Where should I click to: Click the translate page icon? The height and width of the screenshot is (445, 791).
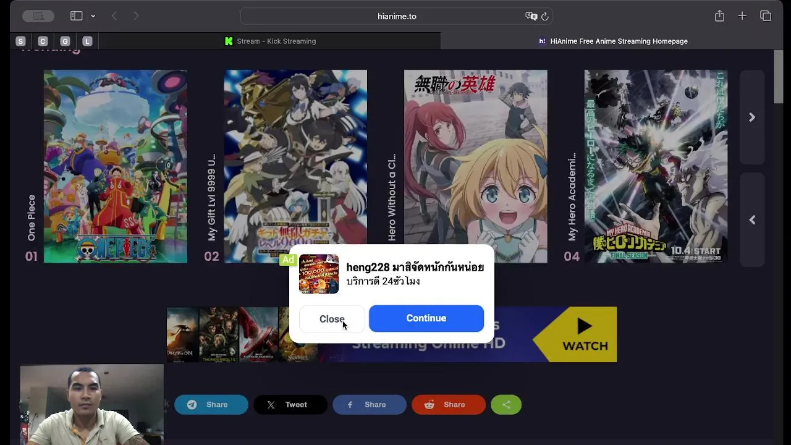pos(531,16)
